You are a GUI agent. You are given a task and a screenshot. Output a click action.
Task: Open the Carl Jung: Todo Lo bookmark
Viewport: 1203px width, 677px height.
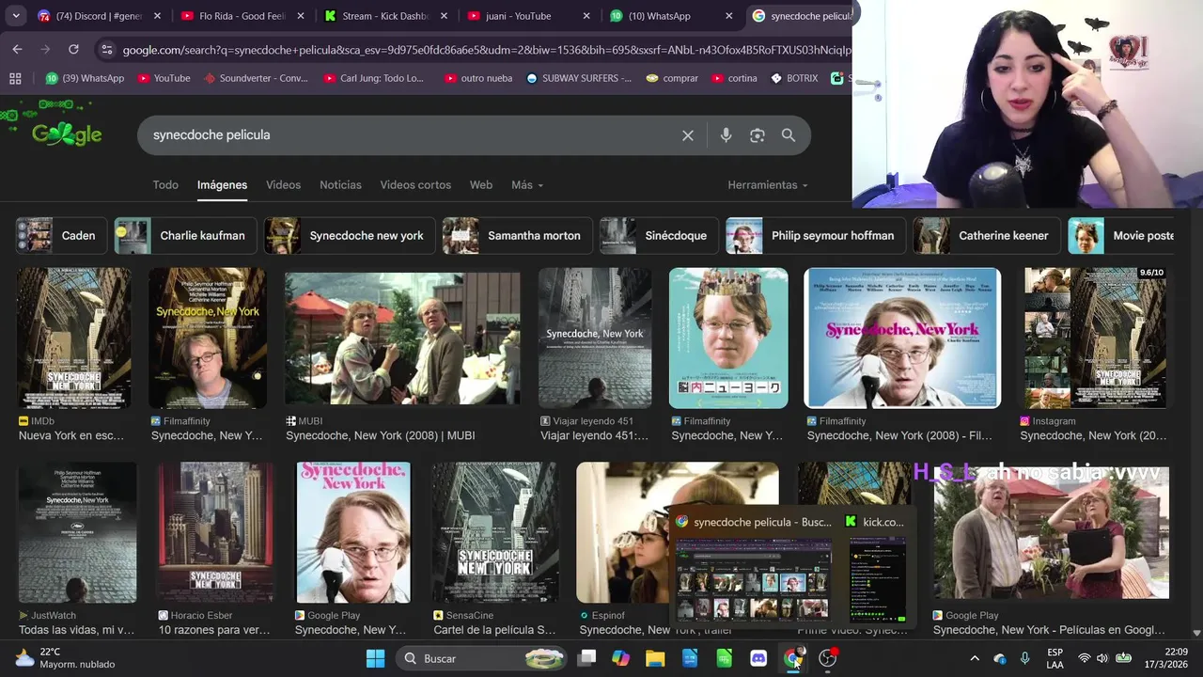(374, 78)
